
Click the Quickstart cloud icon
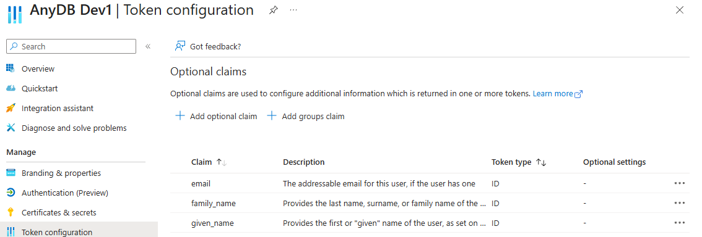click(x=11, y=88)
